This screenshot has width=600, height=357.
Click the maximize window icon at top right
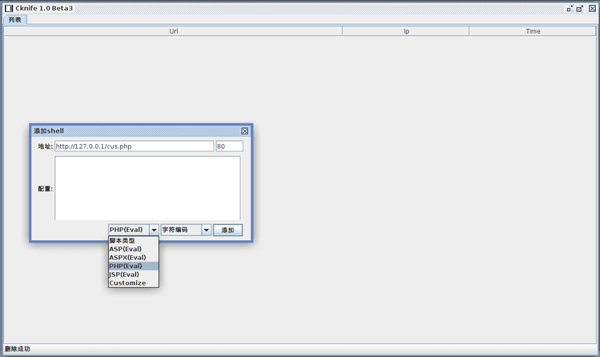pyautogui.click(x=580, y=8)
